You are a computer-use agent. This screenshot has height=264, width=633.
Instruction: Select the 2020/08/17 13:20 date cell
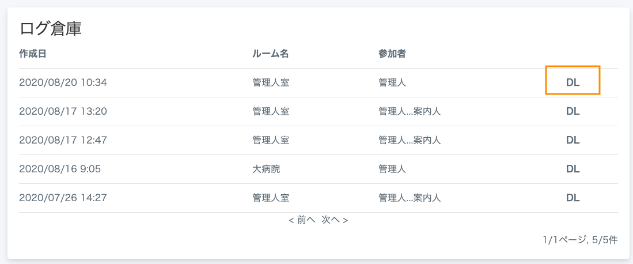point(63,111)
